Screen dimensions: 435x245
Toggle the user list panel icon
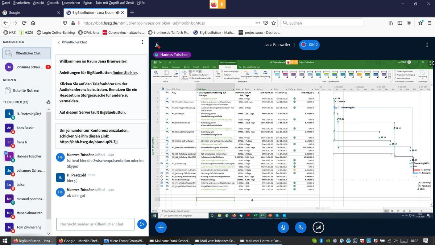coord(157,45)
